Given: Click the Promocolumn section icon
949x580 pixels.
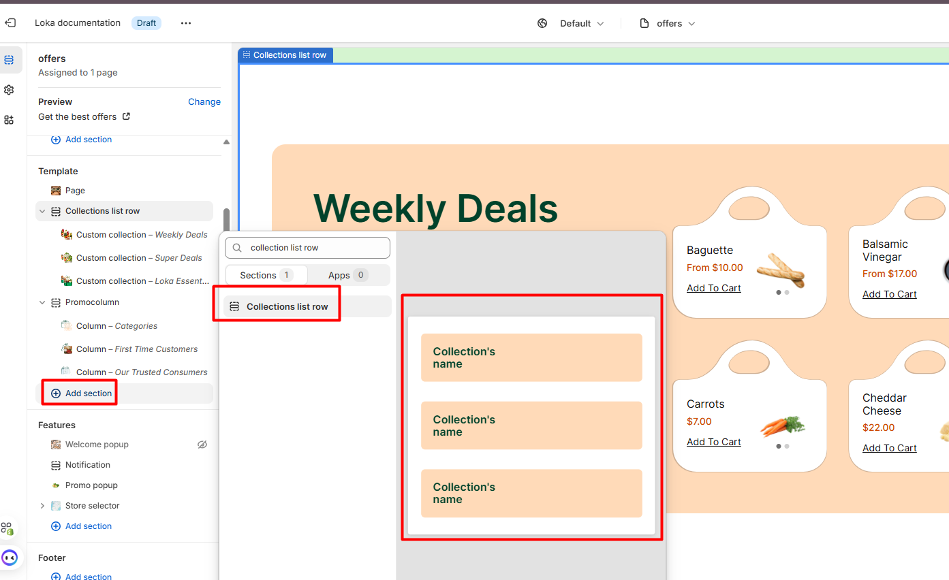Looking at the screenshot, I should [x=56, y=302].
